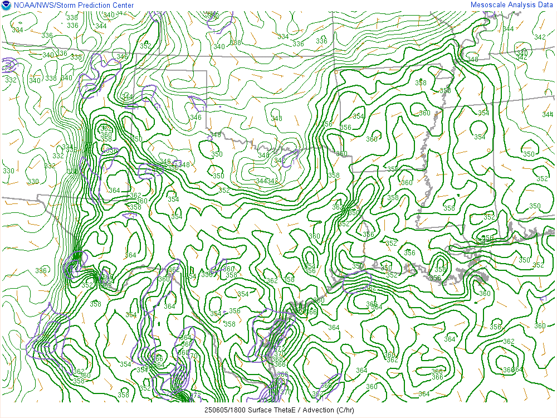
Task: Click the 370 label beside the stacked 364, 366, 368 labels
Action: tap(193, 356)
